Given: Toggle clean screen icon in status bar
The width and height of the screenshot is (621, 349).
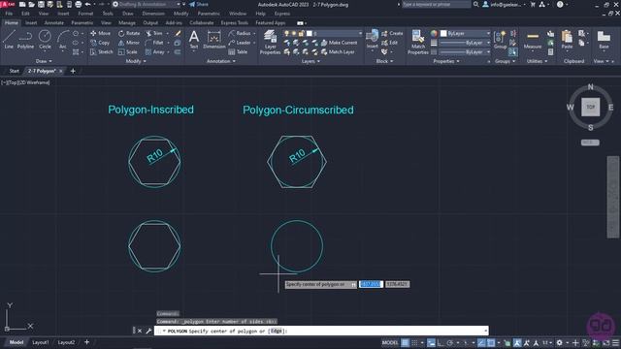Looking at the screenshot, I should 606,342.
